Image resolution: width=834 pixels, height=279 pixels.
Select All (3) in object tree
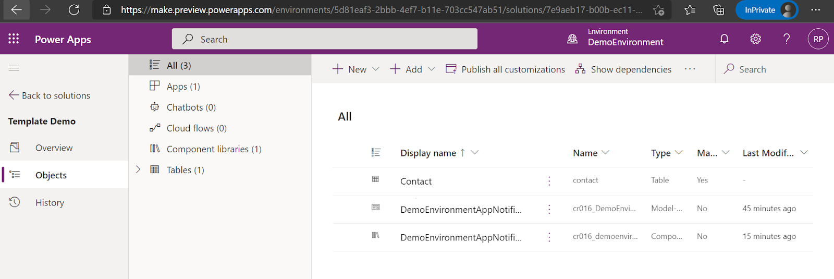220,65
